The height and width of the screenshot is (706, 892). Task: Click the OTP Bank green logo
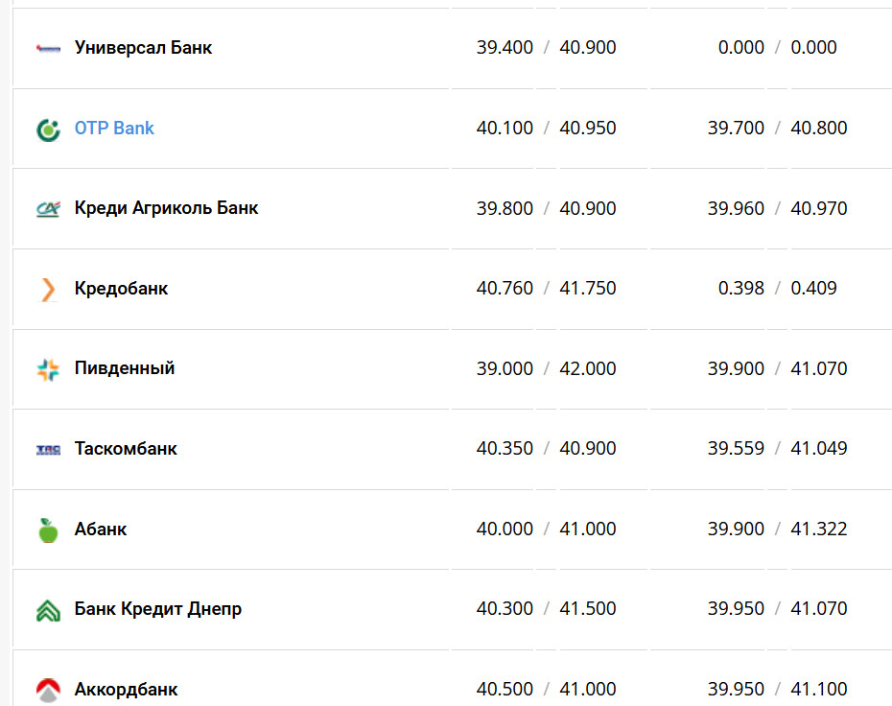[x=48, y=129]
